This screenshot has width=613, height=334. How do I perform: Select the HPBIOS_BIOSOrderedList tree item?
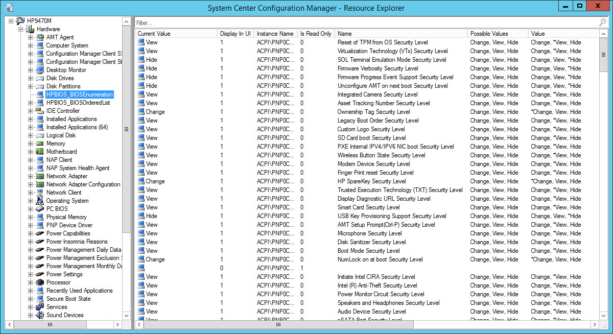[78, 103]
